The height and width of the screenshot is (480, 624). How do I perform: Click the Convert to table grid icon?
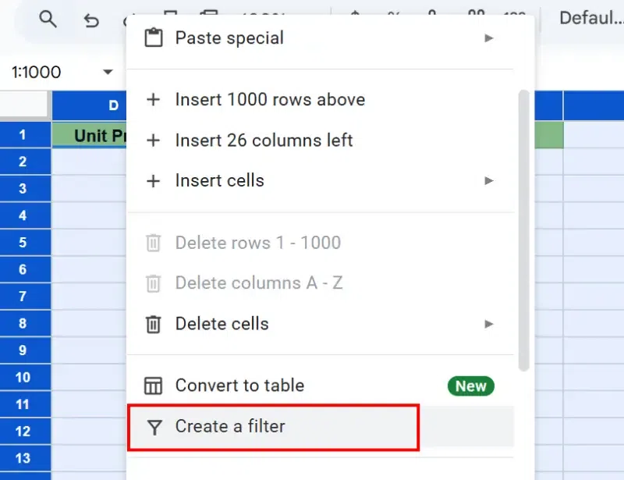pyautogui.click(x=154, y=386)
